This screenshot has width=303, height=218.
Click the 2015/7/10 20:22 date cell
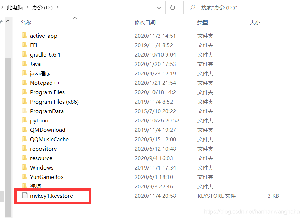pyautogui.click(x=156, y=111)
